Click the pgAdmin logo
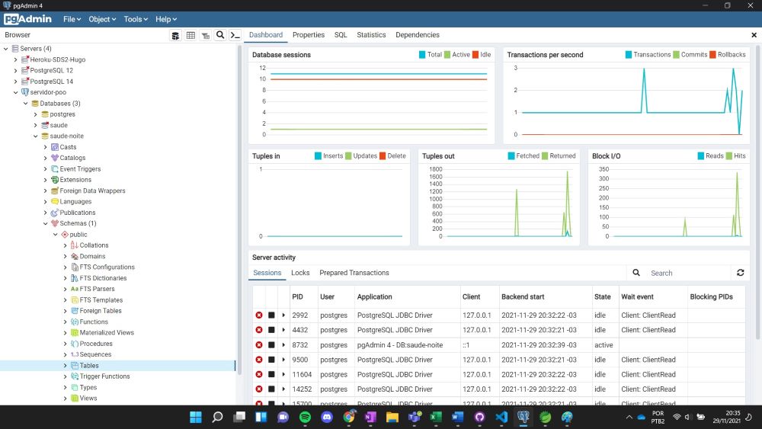 27,19
